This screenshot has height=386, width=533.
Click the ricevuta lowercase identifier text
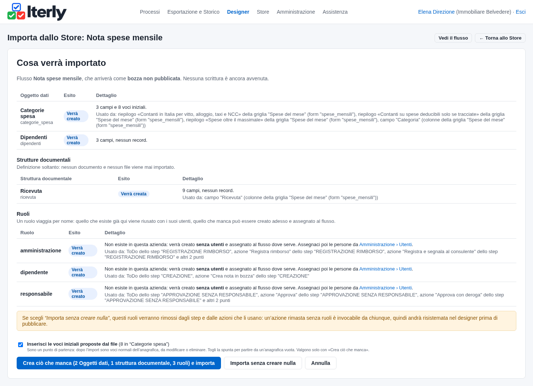click(28, 197)
